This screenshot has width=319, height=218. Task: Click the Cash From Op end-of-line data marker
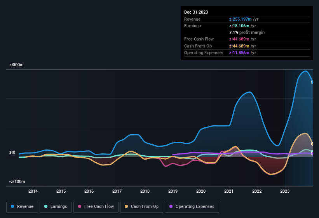tap(312, 144)
